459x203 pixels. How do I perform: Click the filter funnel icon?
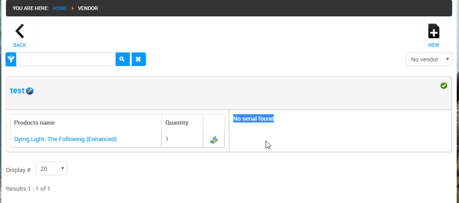coord(11,60)
